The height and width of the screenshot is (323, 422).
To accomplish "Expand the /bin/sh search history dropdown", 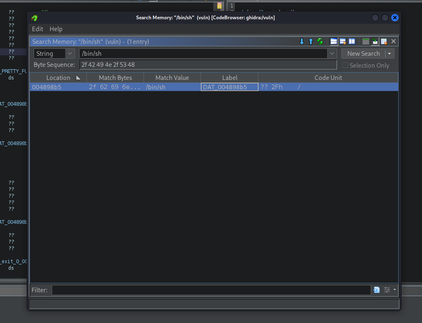I will tap(332, 54).
